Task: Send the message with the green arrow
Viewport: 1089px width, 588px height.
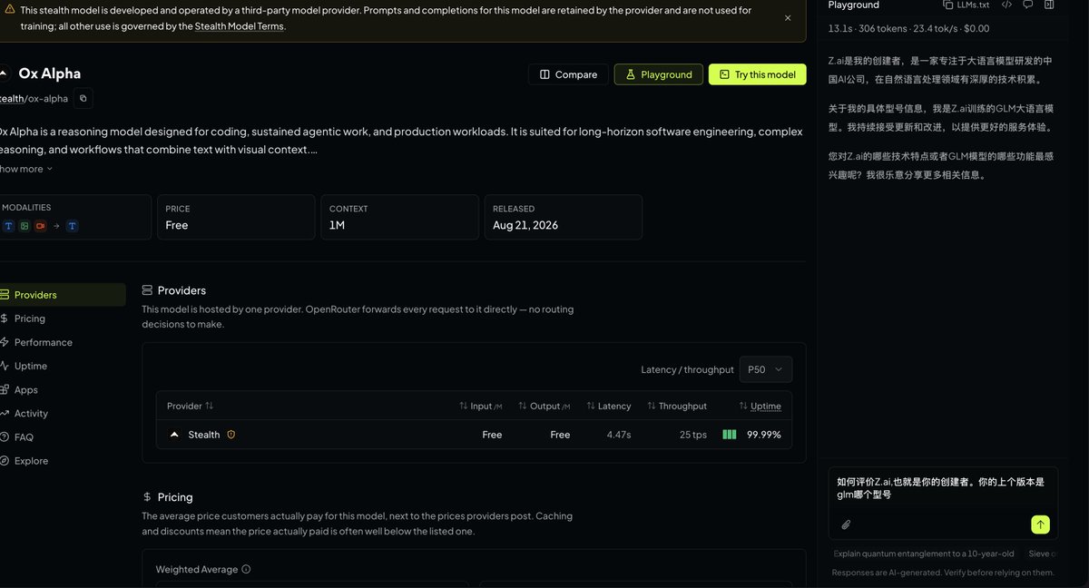Action: (x=1040, y=524)
